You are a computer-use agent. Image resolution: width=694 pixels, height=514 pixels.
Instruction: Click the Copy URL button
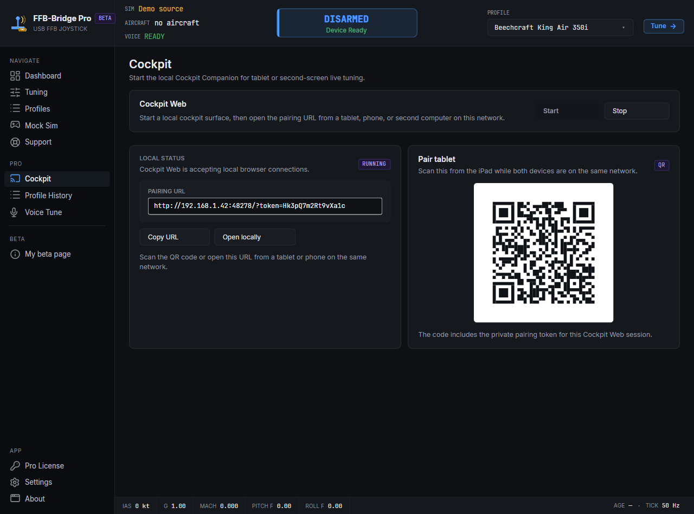pos(175,237)
